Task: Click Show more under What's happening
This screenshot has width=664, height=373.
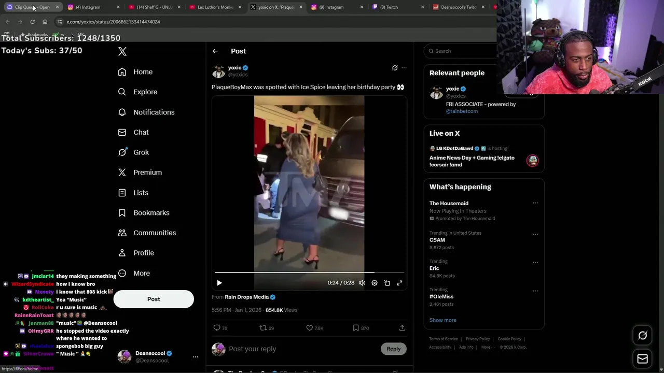Action: [x=442, y=320]
